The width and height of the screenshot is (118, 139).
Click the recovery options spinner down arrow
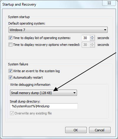tap(92, 46)
